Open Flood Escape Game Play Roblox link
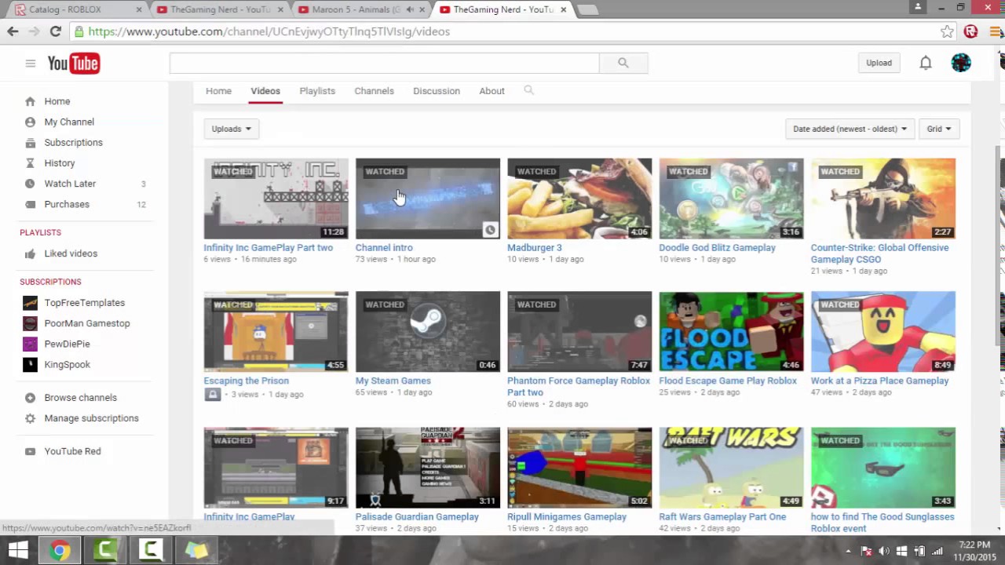This screenshot has width=1005, height=565. click(728, 381)
